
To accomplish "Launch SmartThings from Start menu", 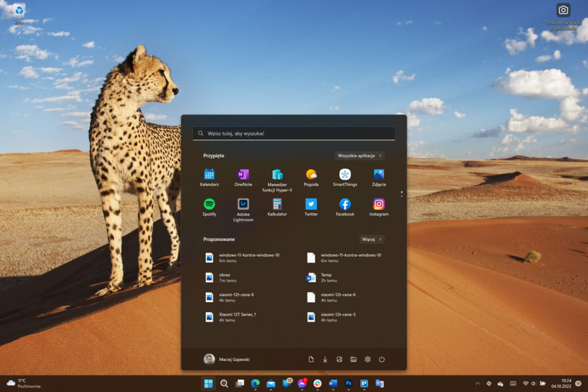I will [345, 177].
